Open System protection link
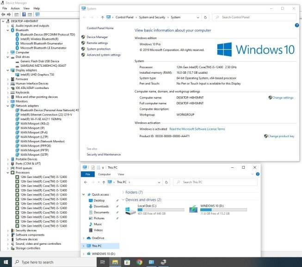 click(99, 49)
